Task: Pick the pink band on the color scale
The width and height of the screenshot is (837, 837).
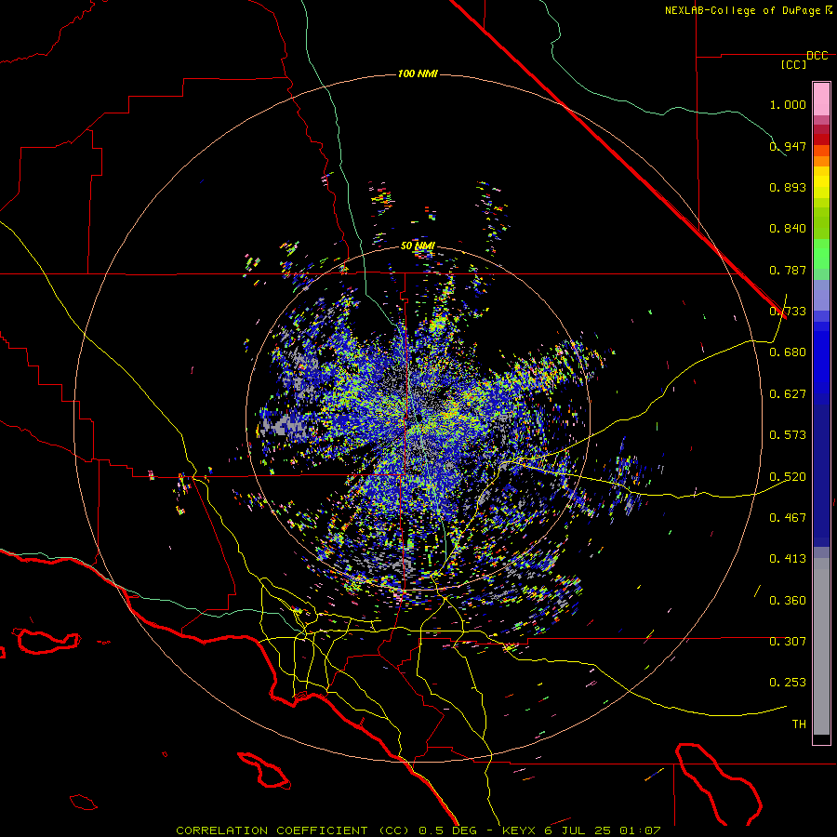Action: coord(821,100)
